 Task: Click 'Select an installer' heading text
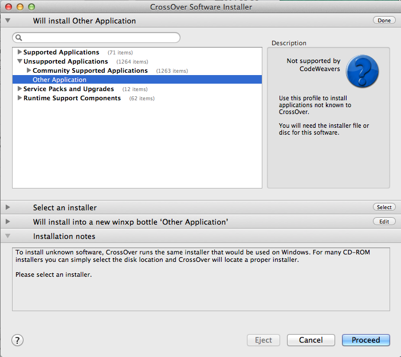[65, 207]
